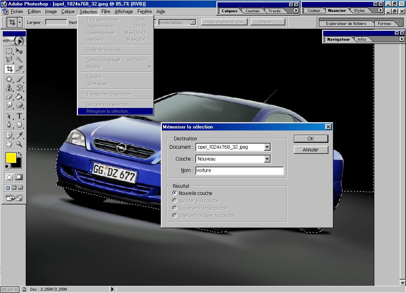Switch to full screen mode
This screenshot has width=406, height=293.
pyautogui.click(x=21, y=187)
